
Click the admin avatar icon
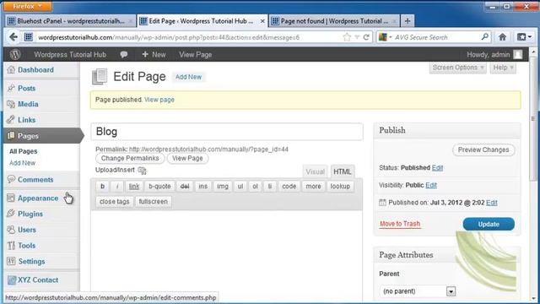517,54
